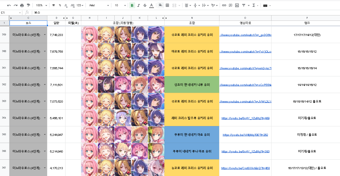
Task: Open the merge cells dropdown arrow
Action: (179, 5)
